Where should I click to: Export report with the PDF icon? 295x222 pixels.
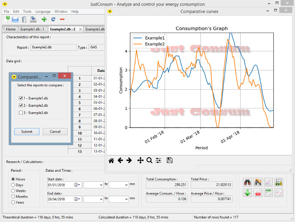[258, 193]
